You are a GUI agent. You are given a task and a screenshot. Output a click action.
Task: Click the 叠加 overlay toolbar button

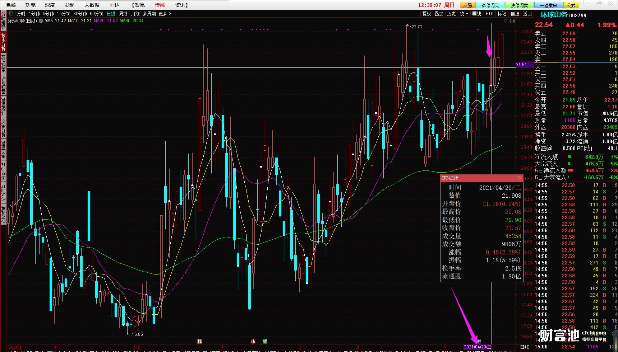[439, 14]
